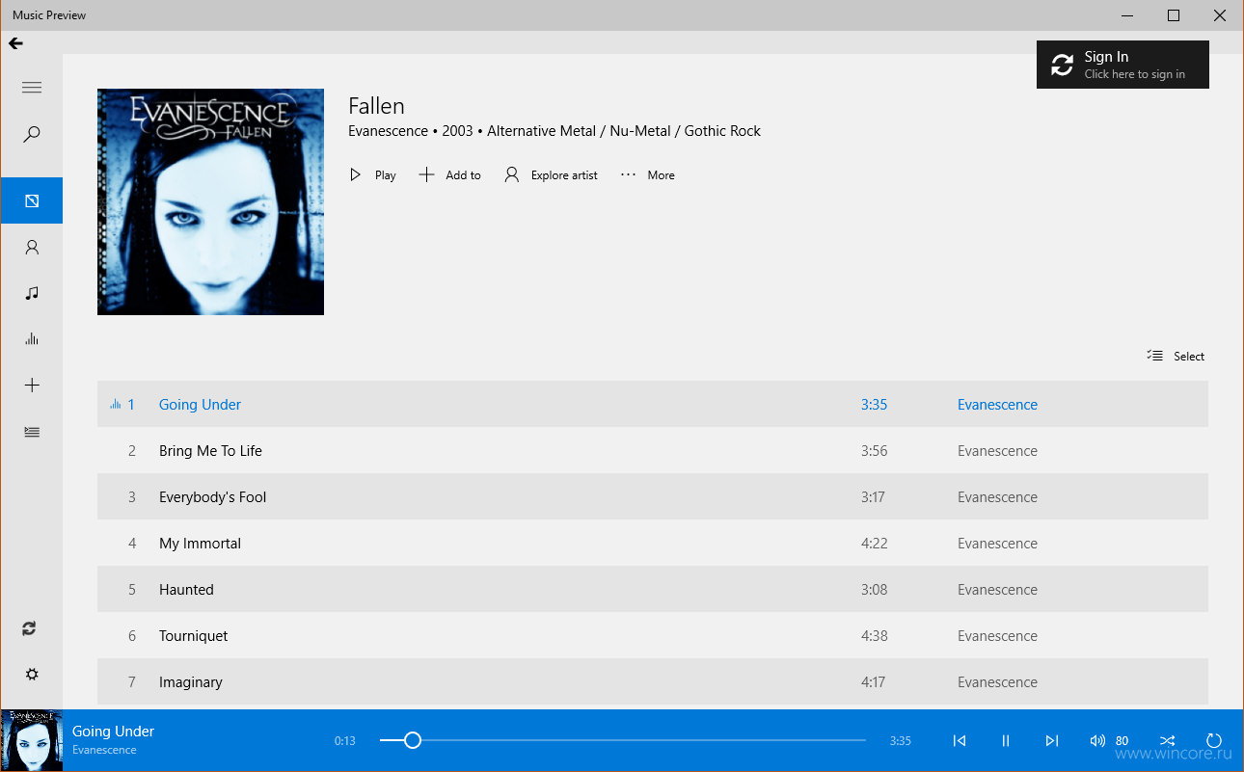This screenshot has height=772, width=1244.
Task: Select the track Haunted
Action: click(x=653, y=590)
